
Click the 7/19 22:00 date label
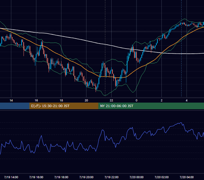click(x=111, y=177)
